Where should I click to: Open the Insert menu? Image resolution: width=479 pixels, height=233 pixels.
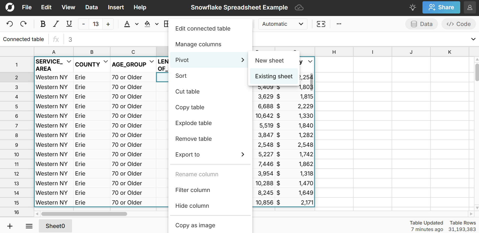[x=116, y=7]
